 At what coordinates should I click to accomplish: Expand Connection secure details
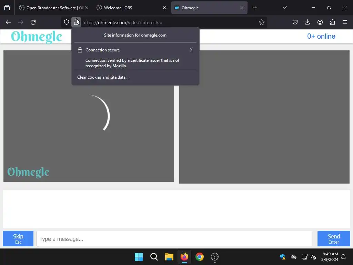(135, 50)
